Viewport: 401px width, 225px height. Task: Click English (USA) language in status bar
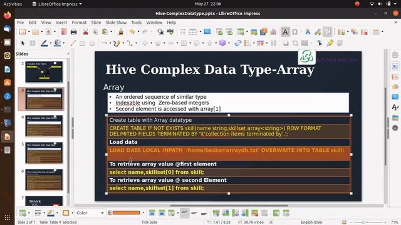coord(311,222)
